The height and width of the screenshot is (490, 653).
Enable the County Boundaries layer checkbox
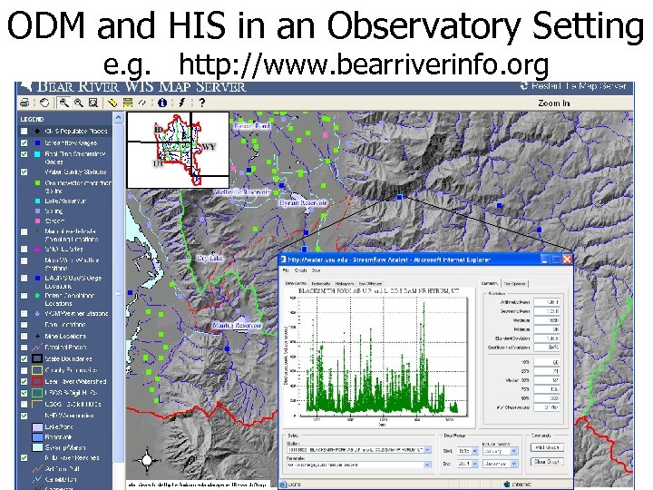24,370
